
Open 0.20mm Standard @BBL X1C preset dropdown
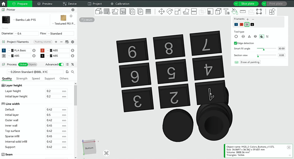coord(35,72)
